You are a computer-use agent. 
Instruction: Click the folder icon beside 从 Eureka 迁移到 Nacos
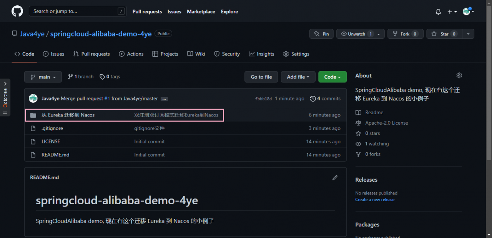coord(33,115)
